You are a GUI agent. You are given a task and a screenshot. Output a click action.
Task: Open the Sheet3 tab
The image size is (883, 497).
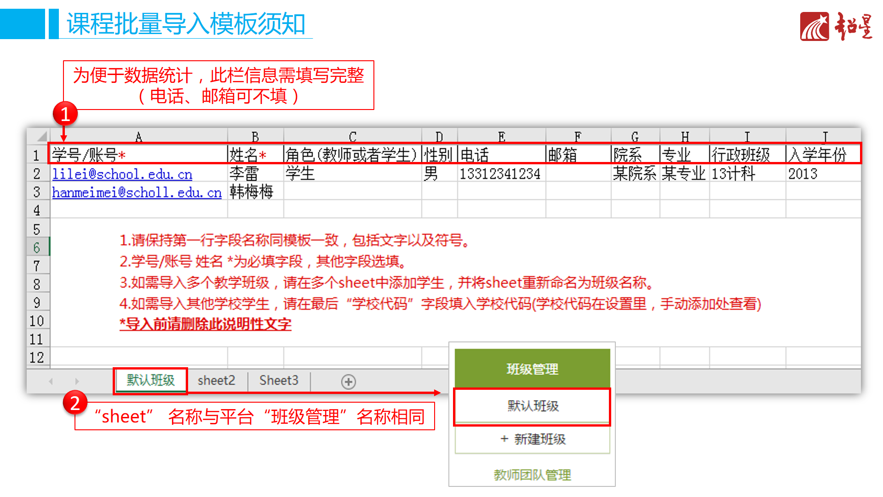coord(278,381)
